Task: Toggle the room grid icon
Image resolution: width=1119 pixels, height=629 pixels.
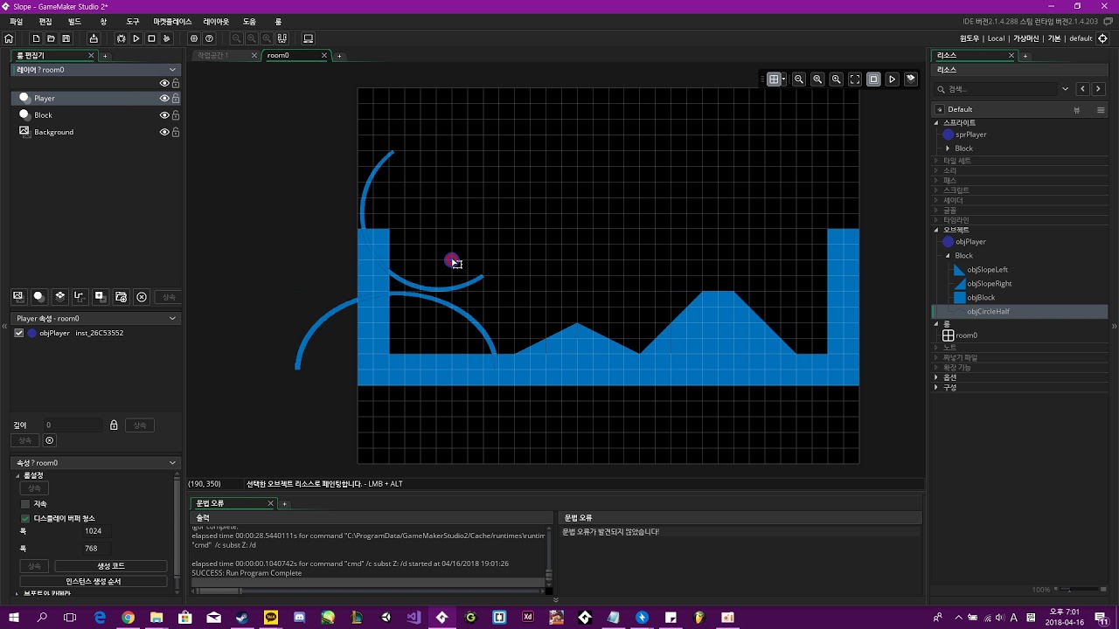Action: point(774,79)
